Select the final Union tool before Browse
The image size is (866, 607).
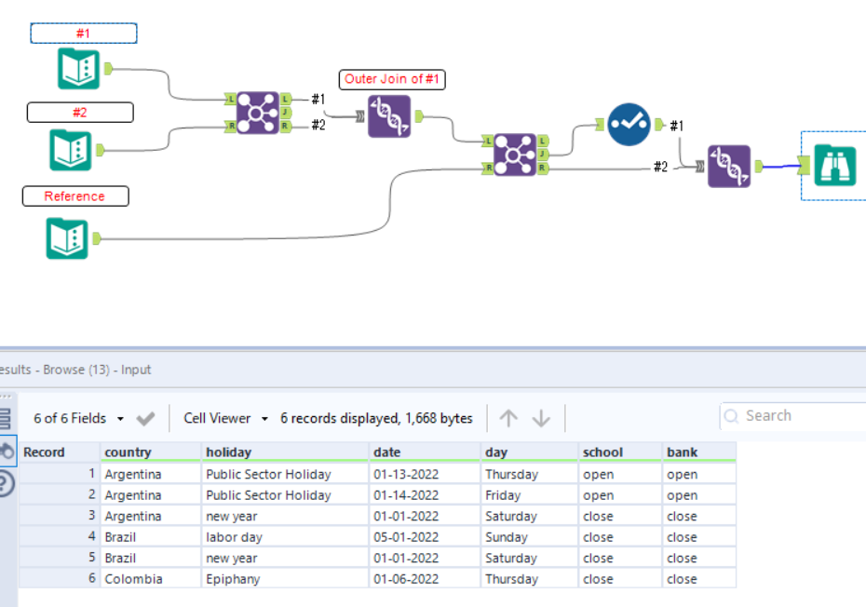click(x=729, y=167)
